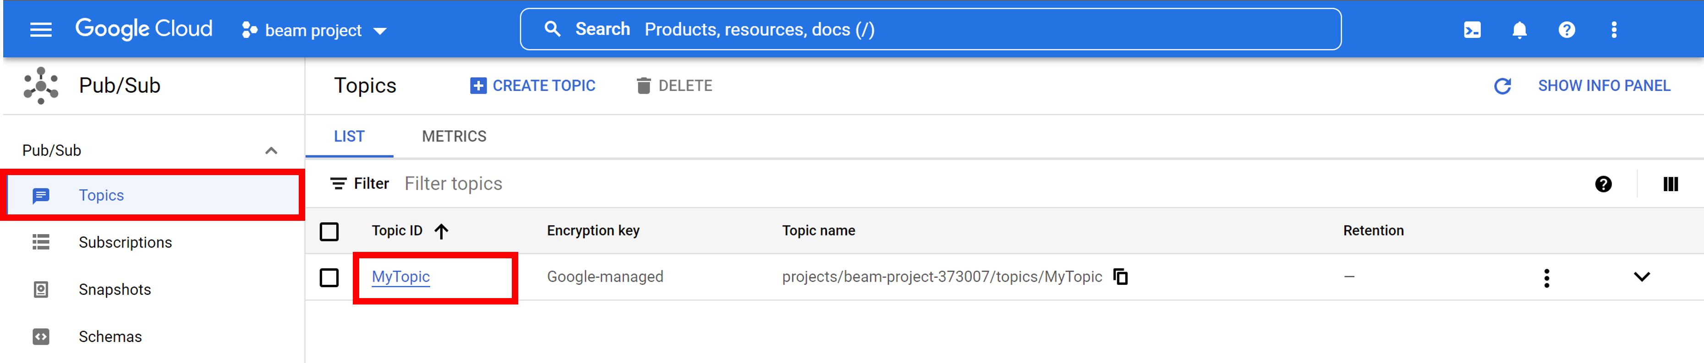Viewport: 1704px width, 363px height.
Task: Open the notifications bell
Action: (x=1519, y=30)
